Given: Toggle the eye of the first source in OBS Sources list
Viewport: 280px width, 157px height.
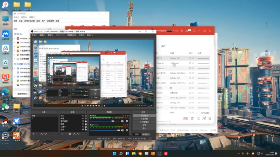Looking at the screenshot, I should [x=83, y=116].
